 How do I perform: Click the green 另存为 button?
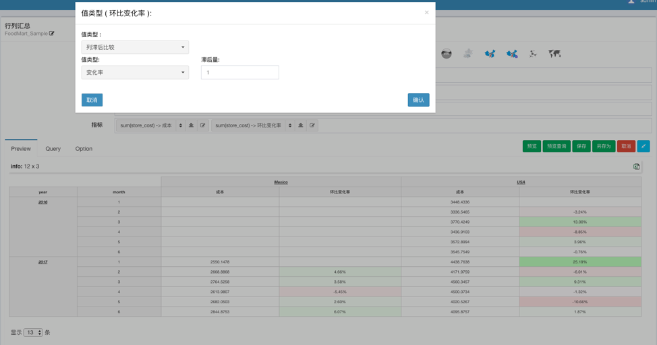[603, 146]
